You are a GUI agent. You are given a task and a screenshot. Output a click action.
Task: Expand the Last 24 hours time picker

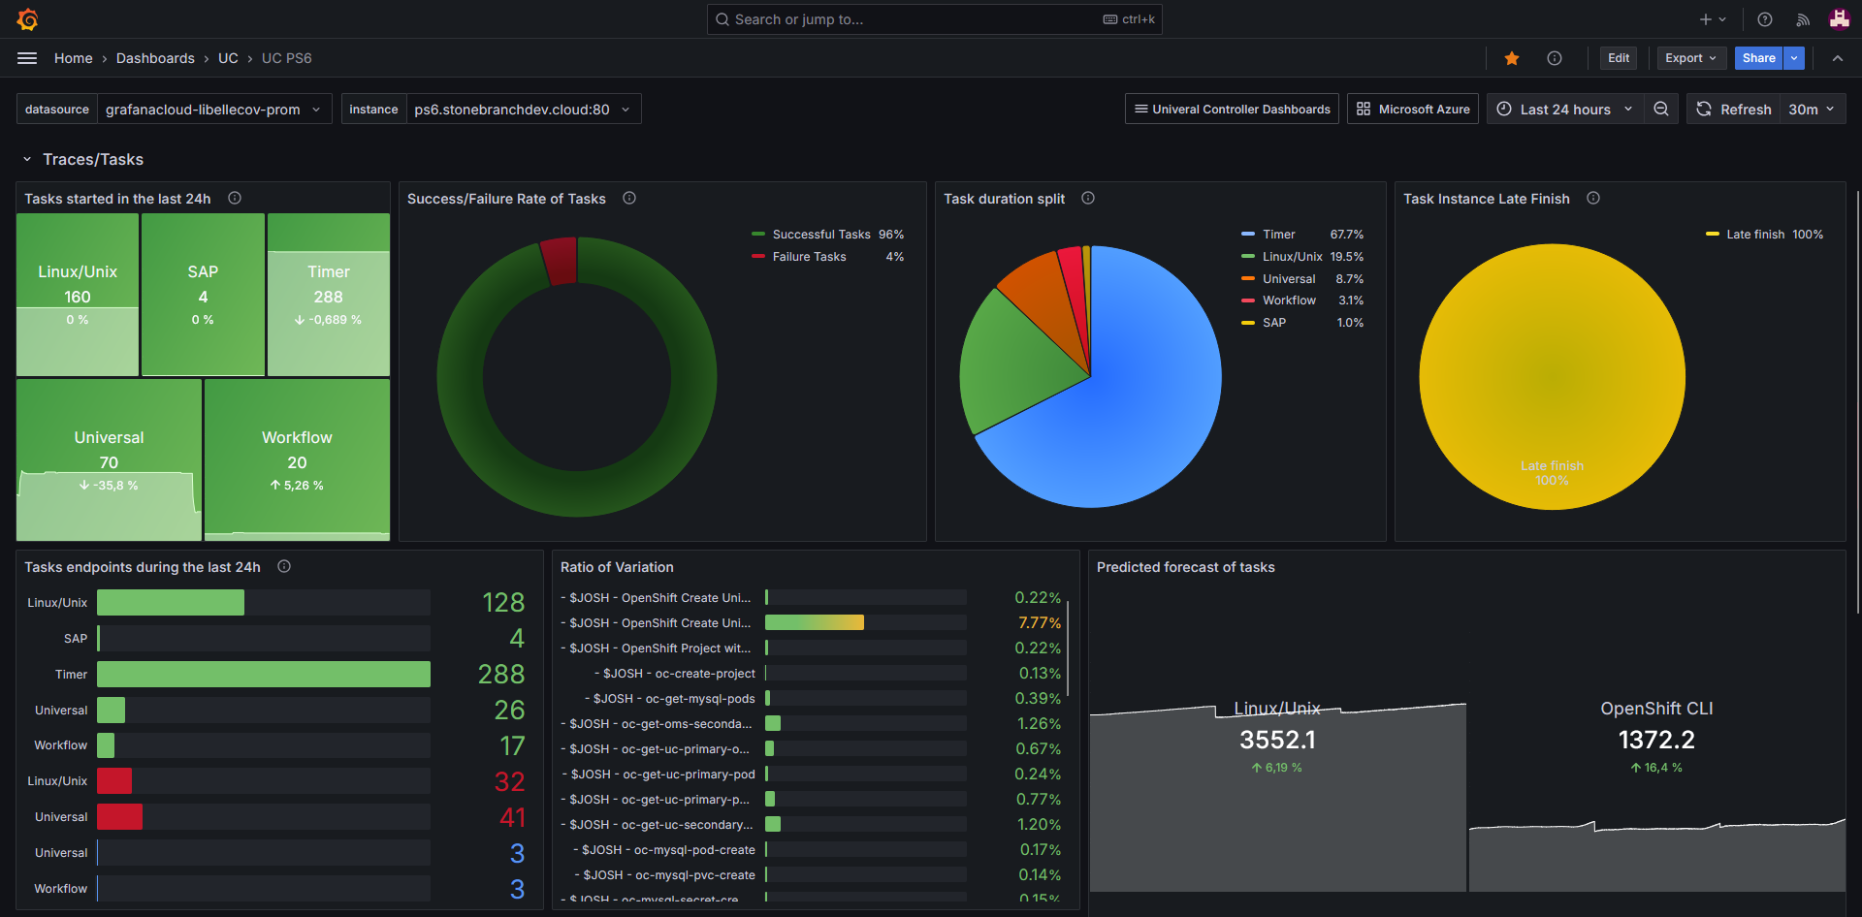pos(1564,110)
